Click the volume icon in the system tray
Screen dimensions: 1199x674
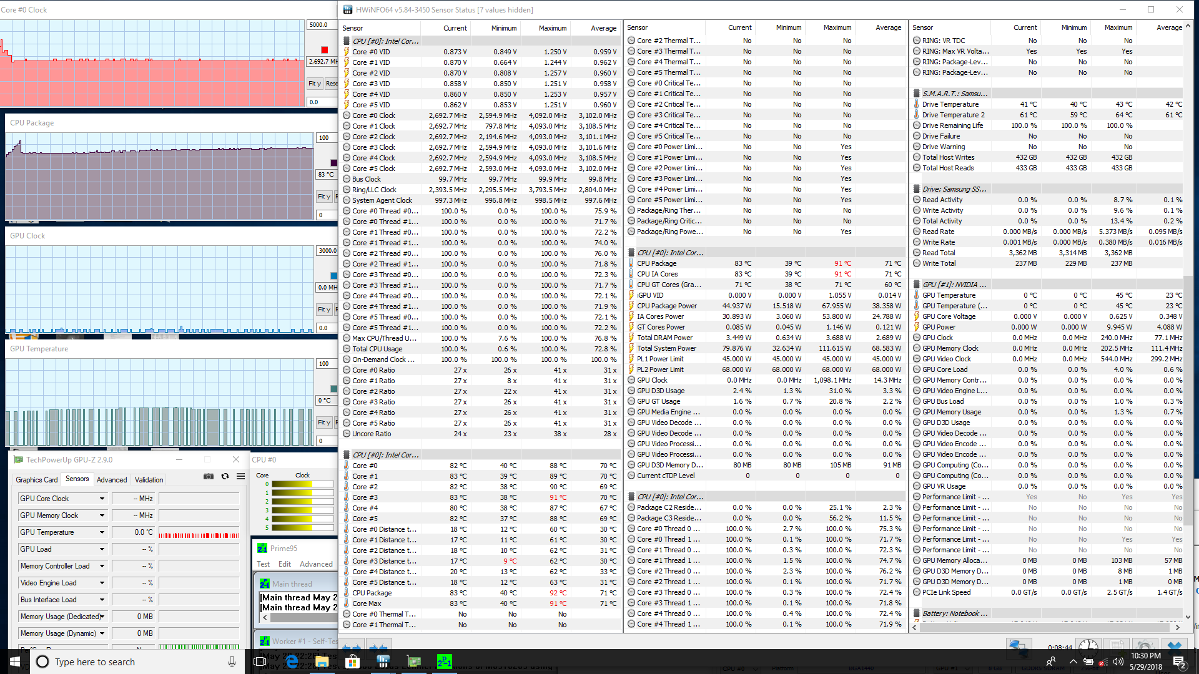click(x=1118, y=662)
